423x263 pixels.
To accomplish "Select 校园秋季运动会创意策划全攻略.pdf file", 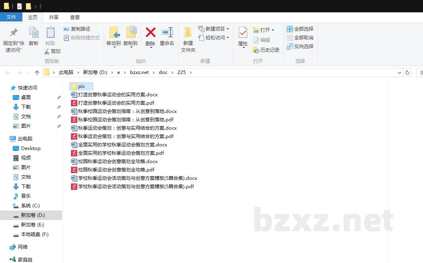I will click(116, 170).
